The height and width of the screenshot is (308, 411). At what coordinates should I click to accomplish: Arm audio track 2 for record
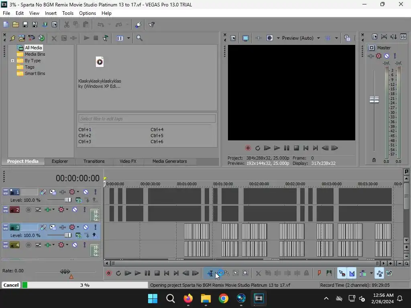point(28,209)
